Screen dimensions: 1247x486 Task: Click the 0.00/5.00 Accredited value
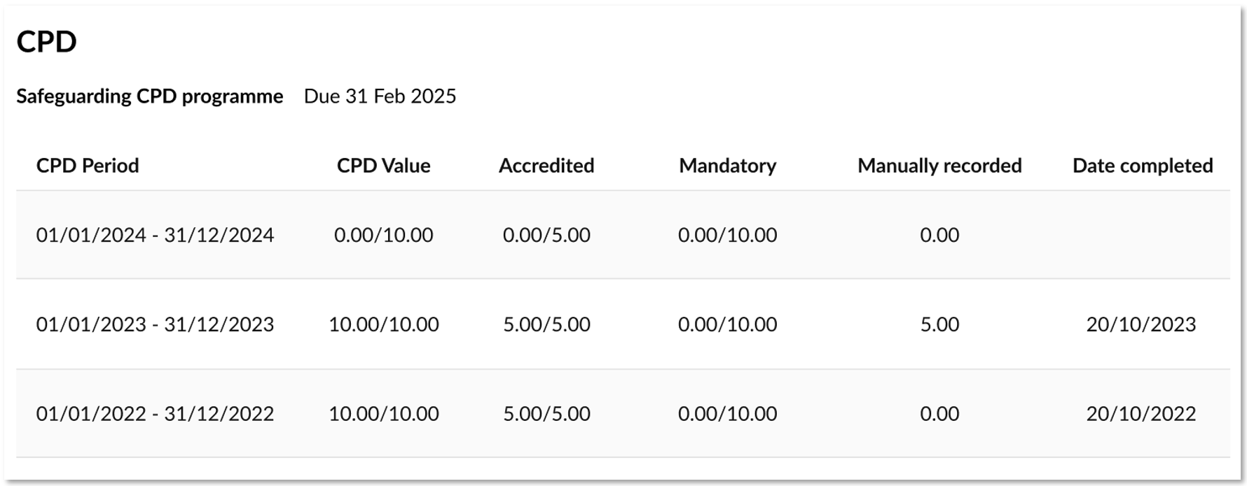[546, 235]
